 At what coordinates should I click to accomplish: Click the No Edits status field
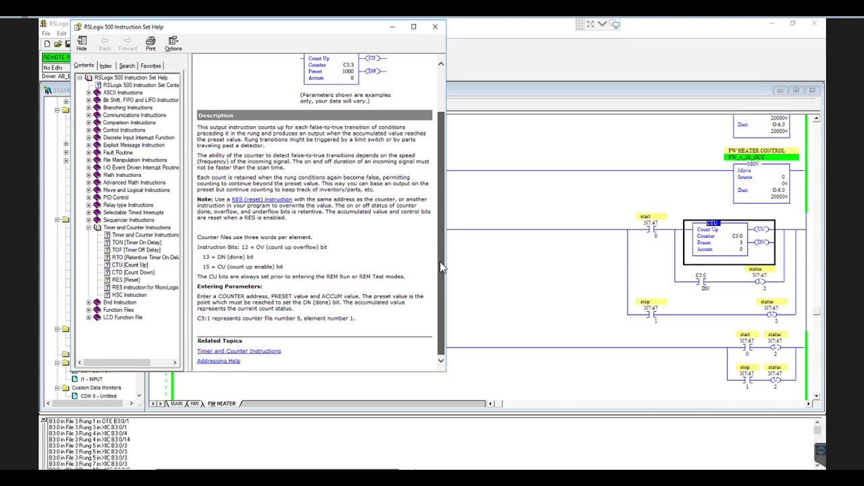pos(55,67)
